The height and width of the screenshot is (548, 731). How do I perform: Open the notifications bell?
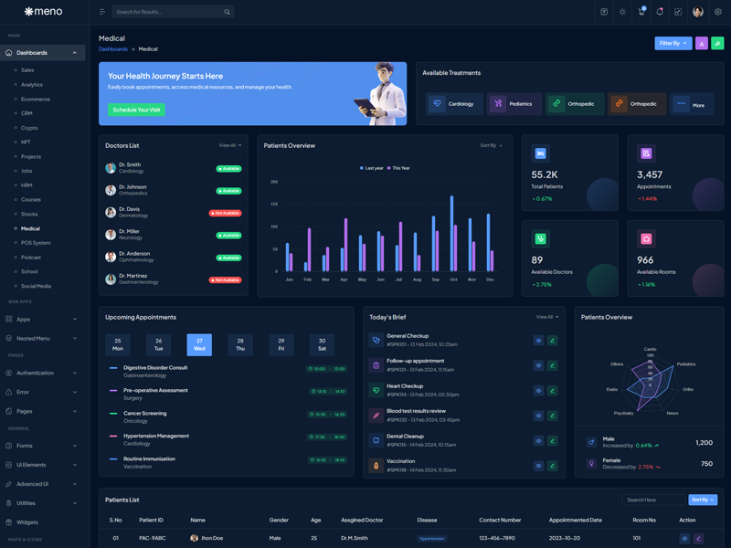point(660,12)
